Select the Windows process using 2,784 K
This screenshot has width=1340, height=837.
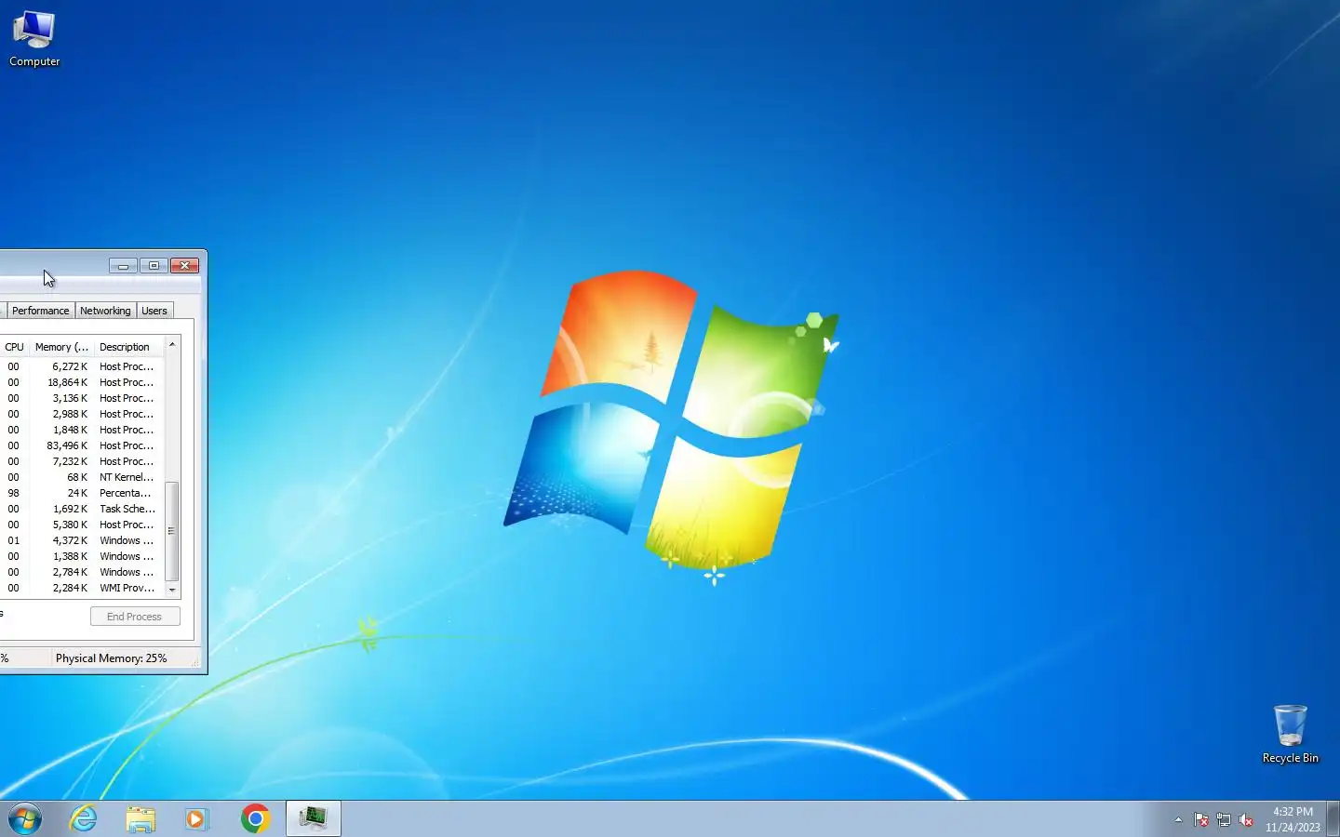pyautogui.click(x=82, y=572)
